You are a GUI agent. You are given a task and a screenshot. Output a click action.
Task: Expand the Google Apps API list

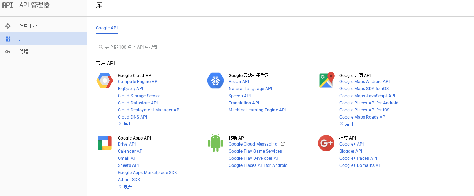125,186
